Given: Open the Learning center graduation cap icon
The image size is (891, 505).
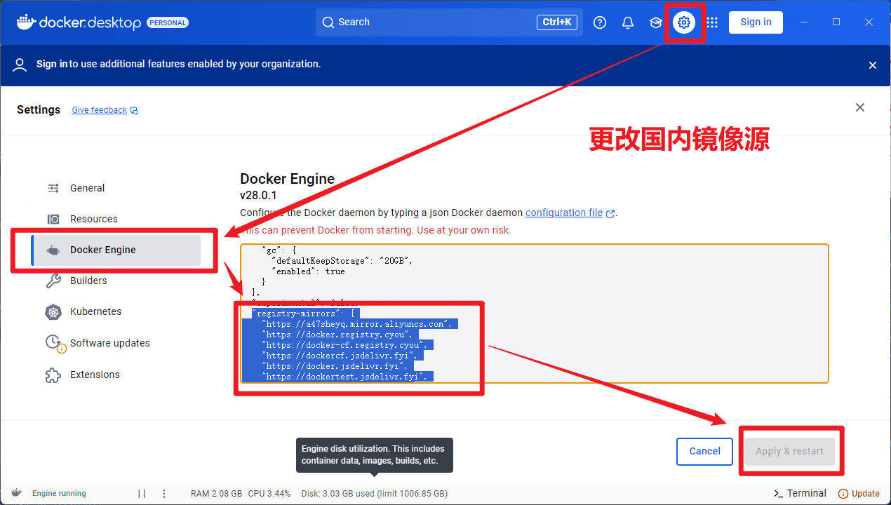Looking at the screenshot, I should tap(656, 22).
